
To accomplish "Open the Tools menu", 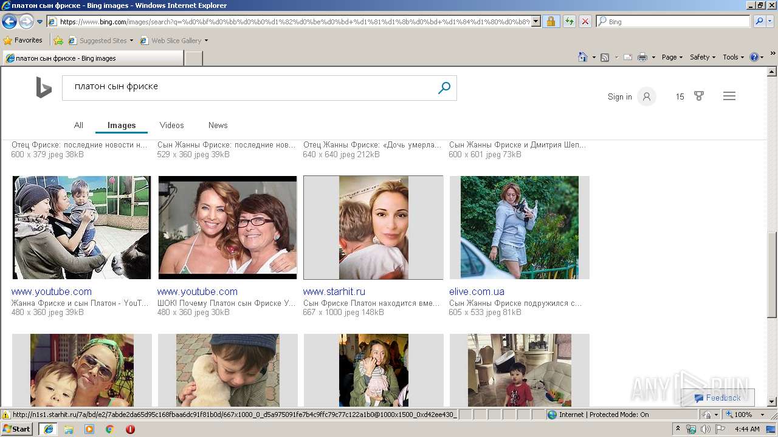I will 733,57.
